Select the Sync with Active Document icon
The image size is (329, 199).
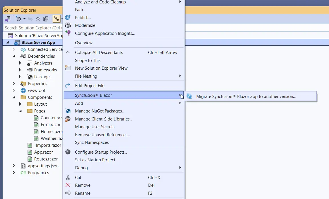[x=30, y=19]
